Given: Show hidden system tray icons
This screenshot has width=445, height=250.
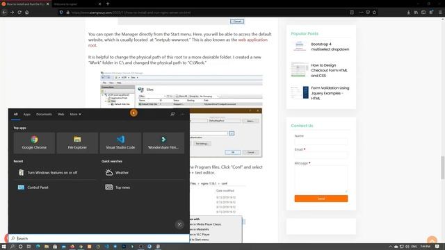Looking at the screenshot, I should [x=390, y=247].
